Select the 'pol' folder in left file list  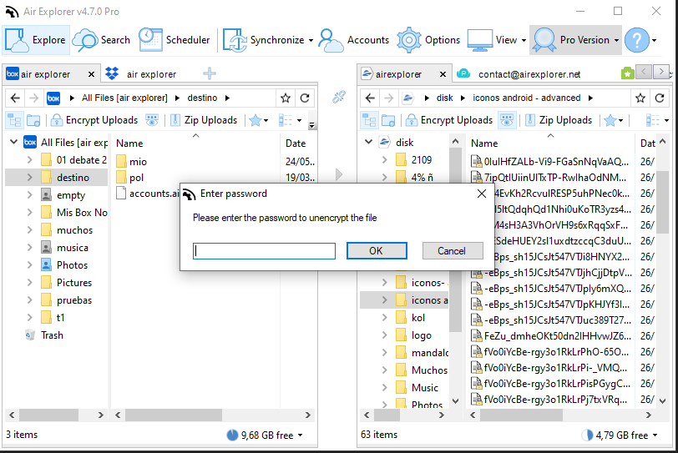(x=136, y=178)
